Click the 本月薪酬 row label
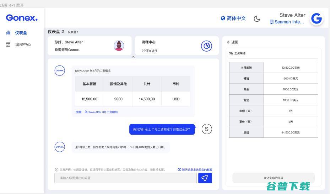This screenshot has width=330, height=194. click(x=246, y=68)
